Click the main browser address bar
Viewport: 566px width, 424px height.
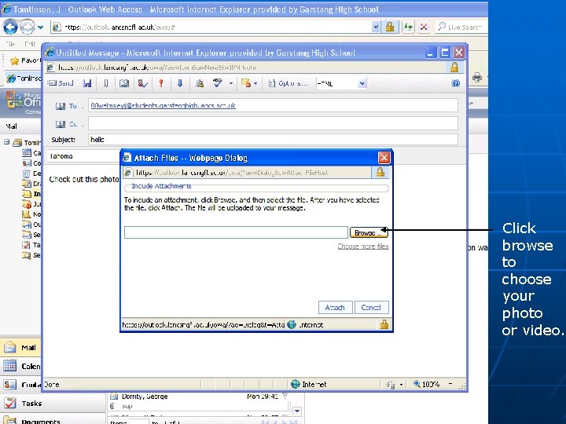211,27
